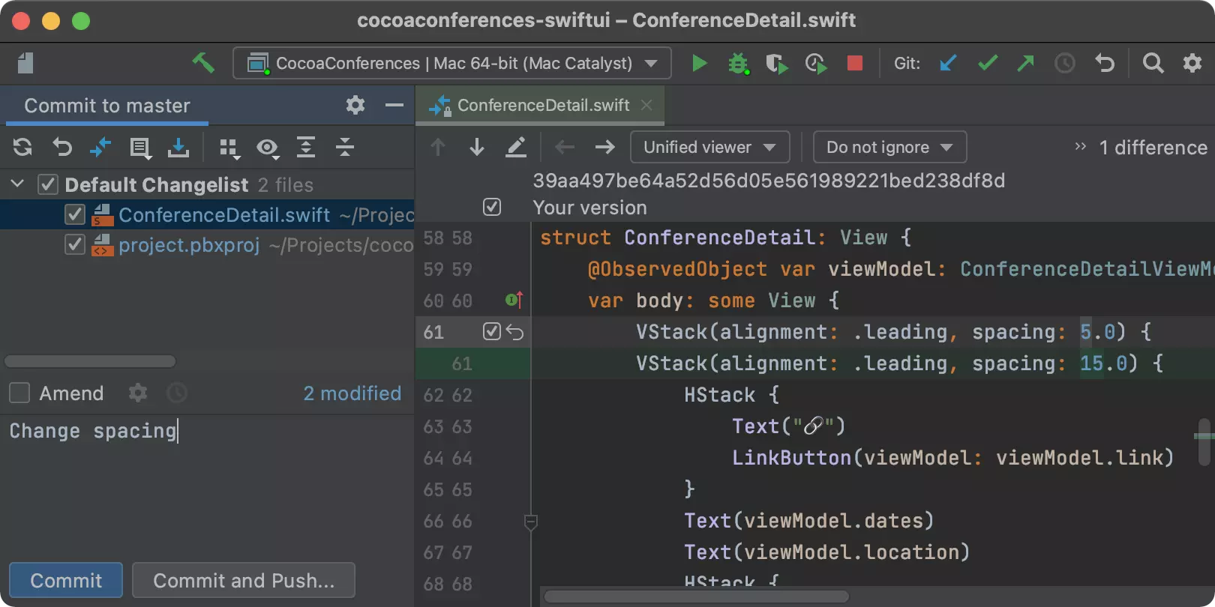Click Expand All in Commit toolbar

coord(306,148)
